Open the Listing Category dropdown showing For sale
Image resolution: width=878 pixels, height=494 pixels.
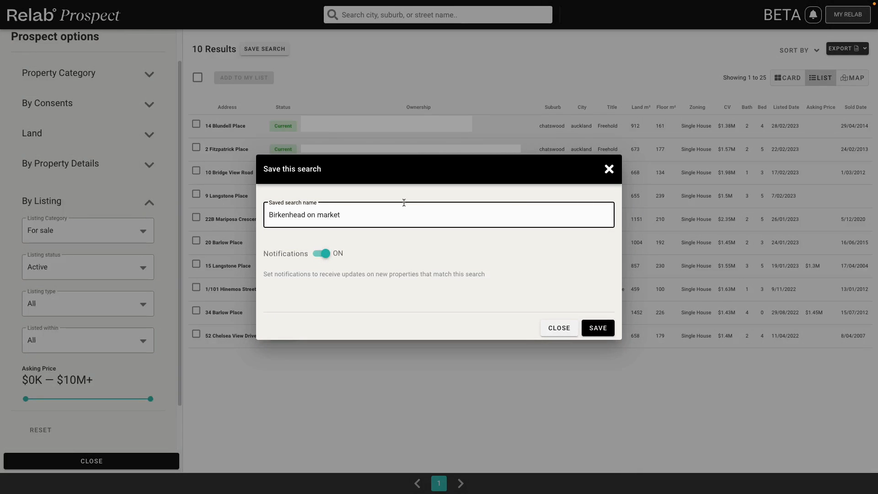point(87,231)
